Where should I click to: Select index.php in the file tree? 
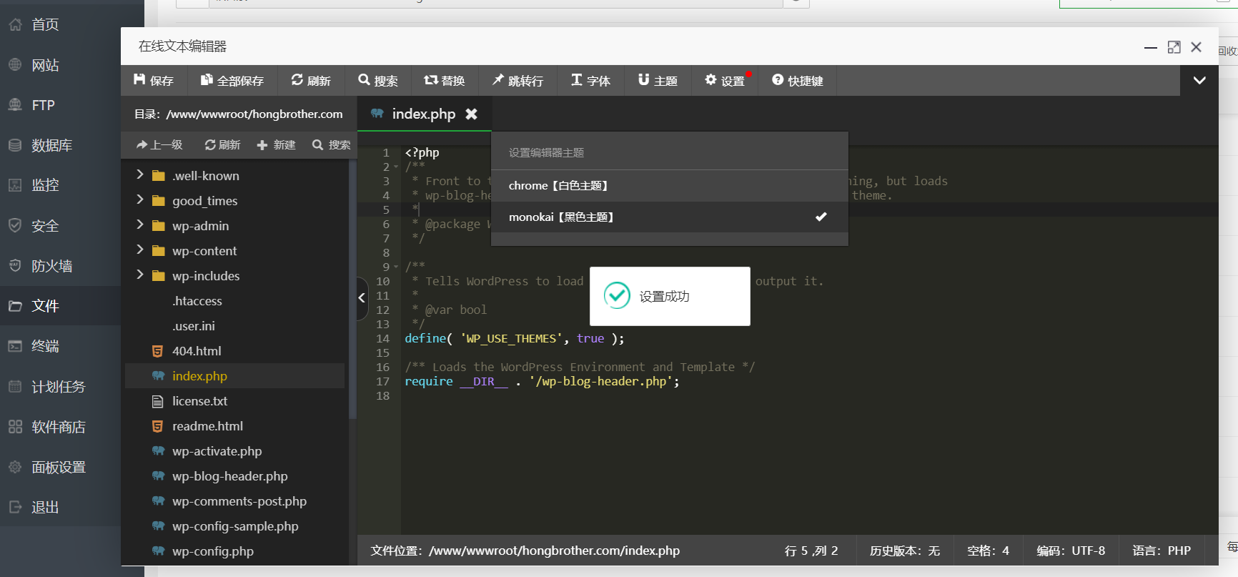coord(234,376)
